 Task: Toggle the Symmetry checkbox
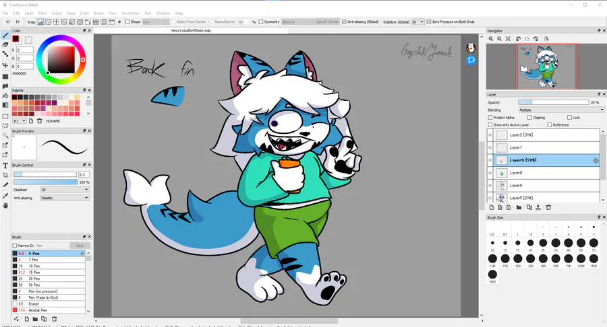[261, 22]
